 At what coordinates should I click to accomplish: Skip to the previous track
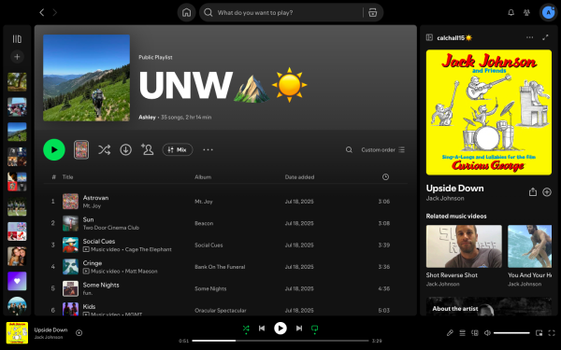coord(262,329)
